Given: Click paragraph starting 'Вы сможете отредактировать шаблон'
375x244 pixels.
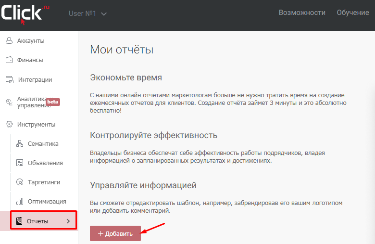Looking at the screenshot, I should (216, 206).
